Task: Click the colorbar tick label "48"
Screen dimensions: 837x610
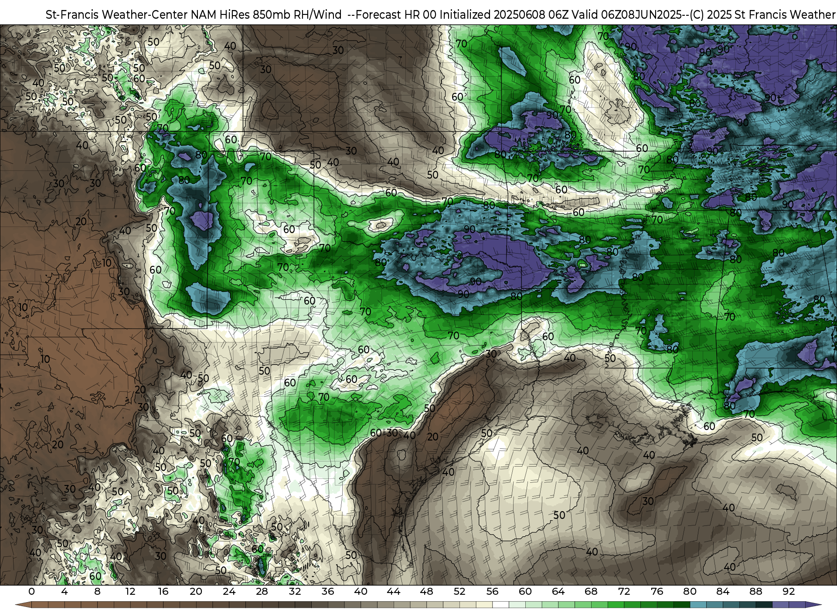Action: (x=426, y=592)
